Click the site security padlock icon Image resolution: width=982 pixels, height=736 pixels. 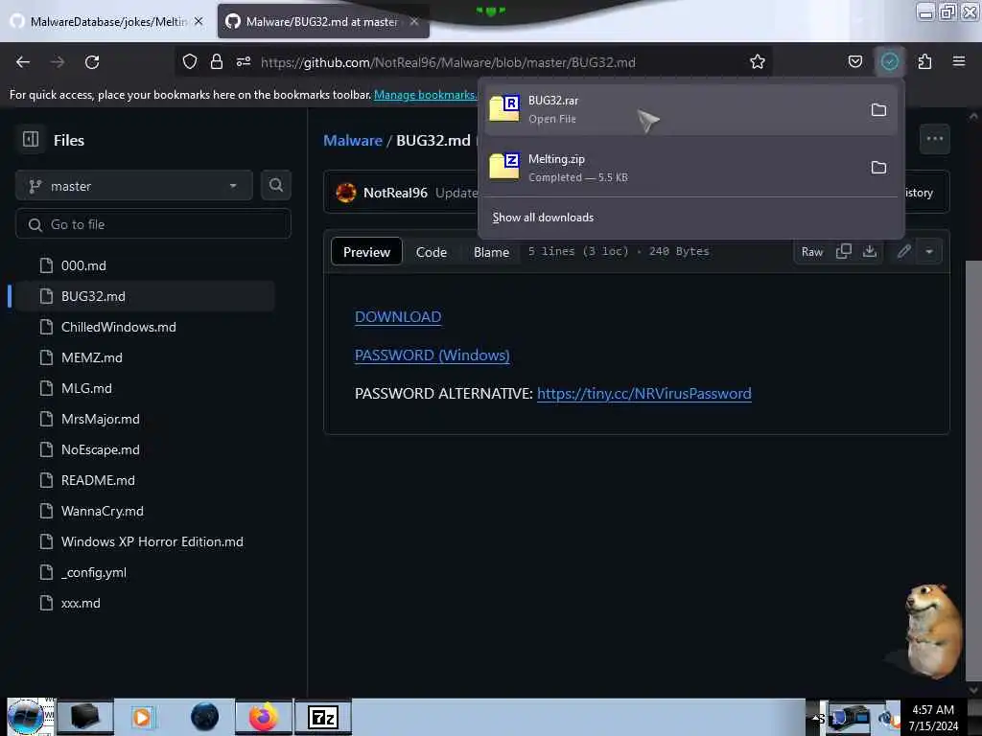pyautogui.click(x=217, y=61)
